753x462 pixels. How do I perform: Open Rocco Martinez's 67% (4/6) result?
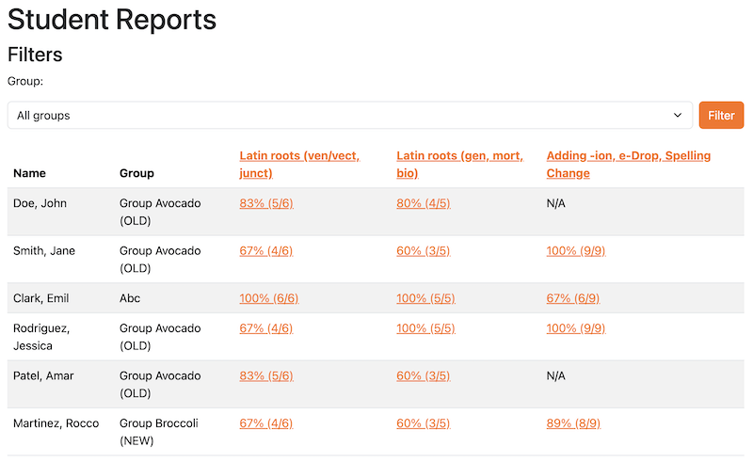(x=266, y=423)
